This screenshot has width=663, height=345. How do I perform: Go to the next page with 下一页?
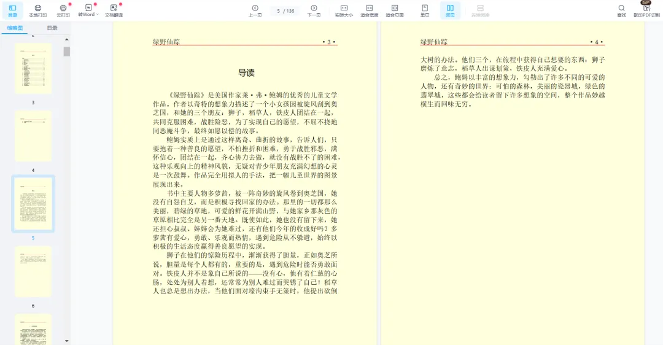(314, 10)
